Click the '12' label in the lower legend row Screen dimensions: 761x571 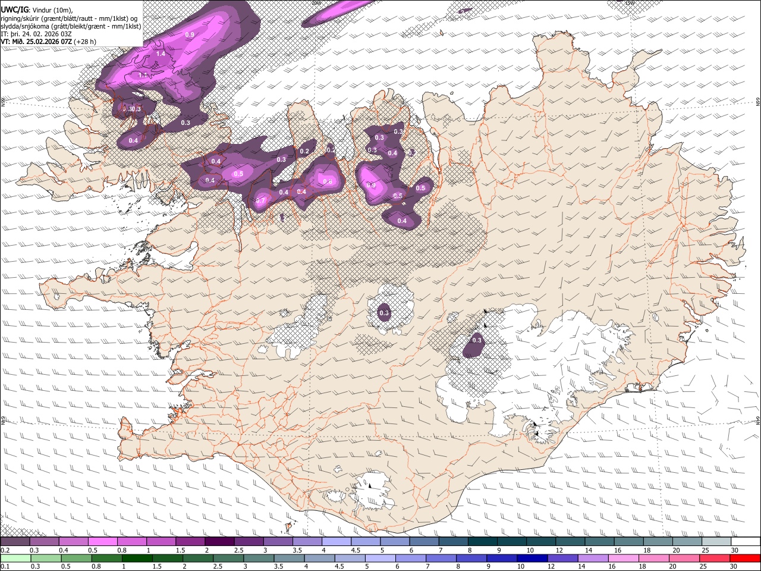551,566
